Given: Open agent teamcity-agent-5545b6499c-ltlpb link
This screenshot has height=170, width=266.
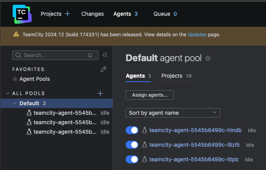Looking at the screenshot, I should point(194,159).
